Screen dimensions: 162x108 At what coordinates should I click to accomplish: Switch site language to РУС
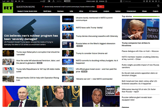click(12, 1)
